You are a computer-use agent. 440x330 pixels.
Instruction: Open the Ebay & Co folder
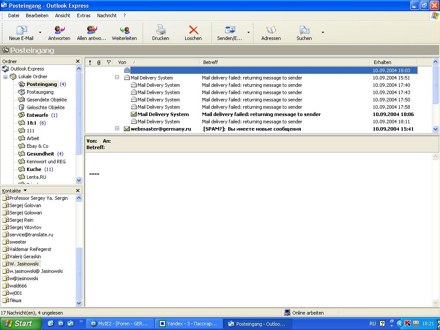point(34,146)
